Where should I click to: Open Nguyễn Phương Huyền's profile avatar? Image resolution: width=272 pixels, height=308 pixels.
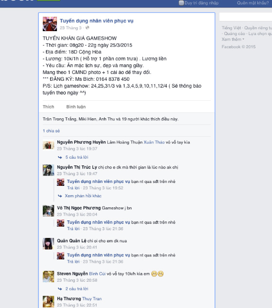pos(48,145)
